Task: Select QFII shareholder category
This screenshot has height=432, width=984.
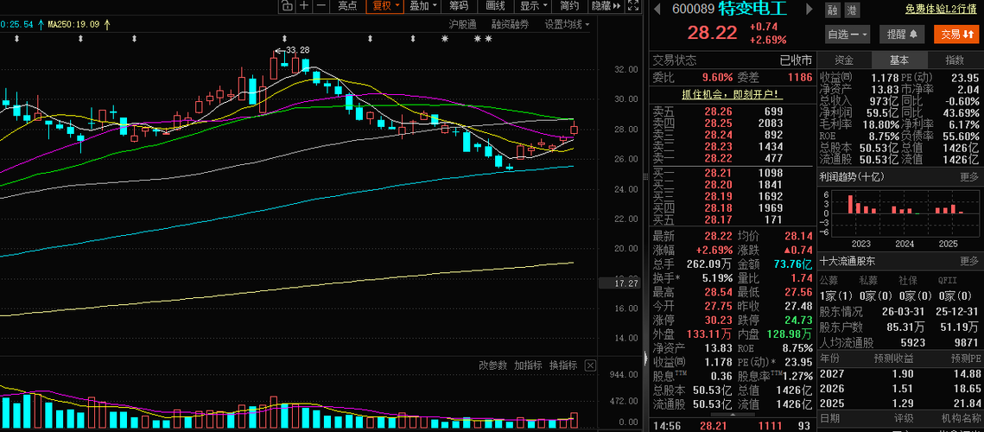Action: [949, 280]
